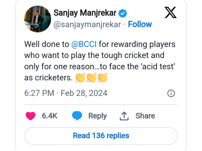Click the blue verified badge
The height and width of the screenshot is (151, 202).
(x=123, y=13)
